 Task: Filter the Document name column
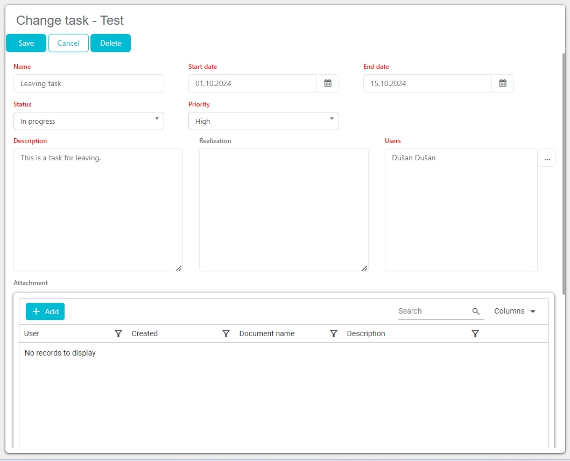pyautogui.click(x=334, y=334)
